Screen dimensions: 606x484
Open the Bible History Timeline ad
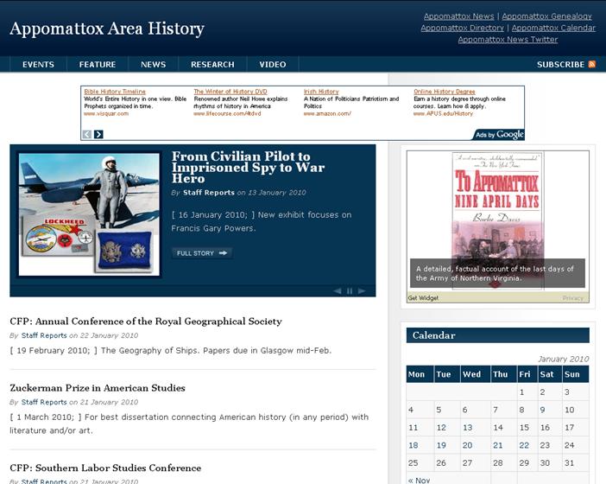coord(115,92)
